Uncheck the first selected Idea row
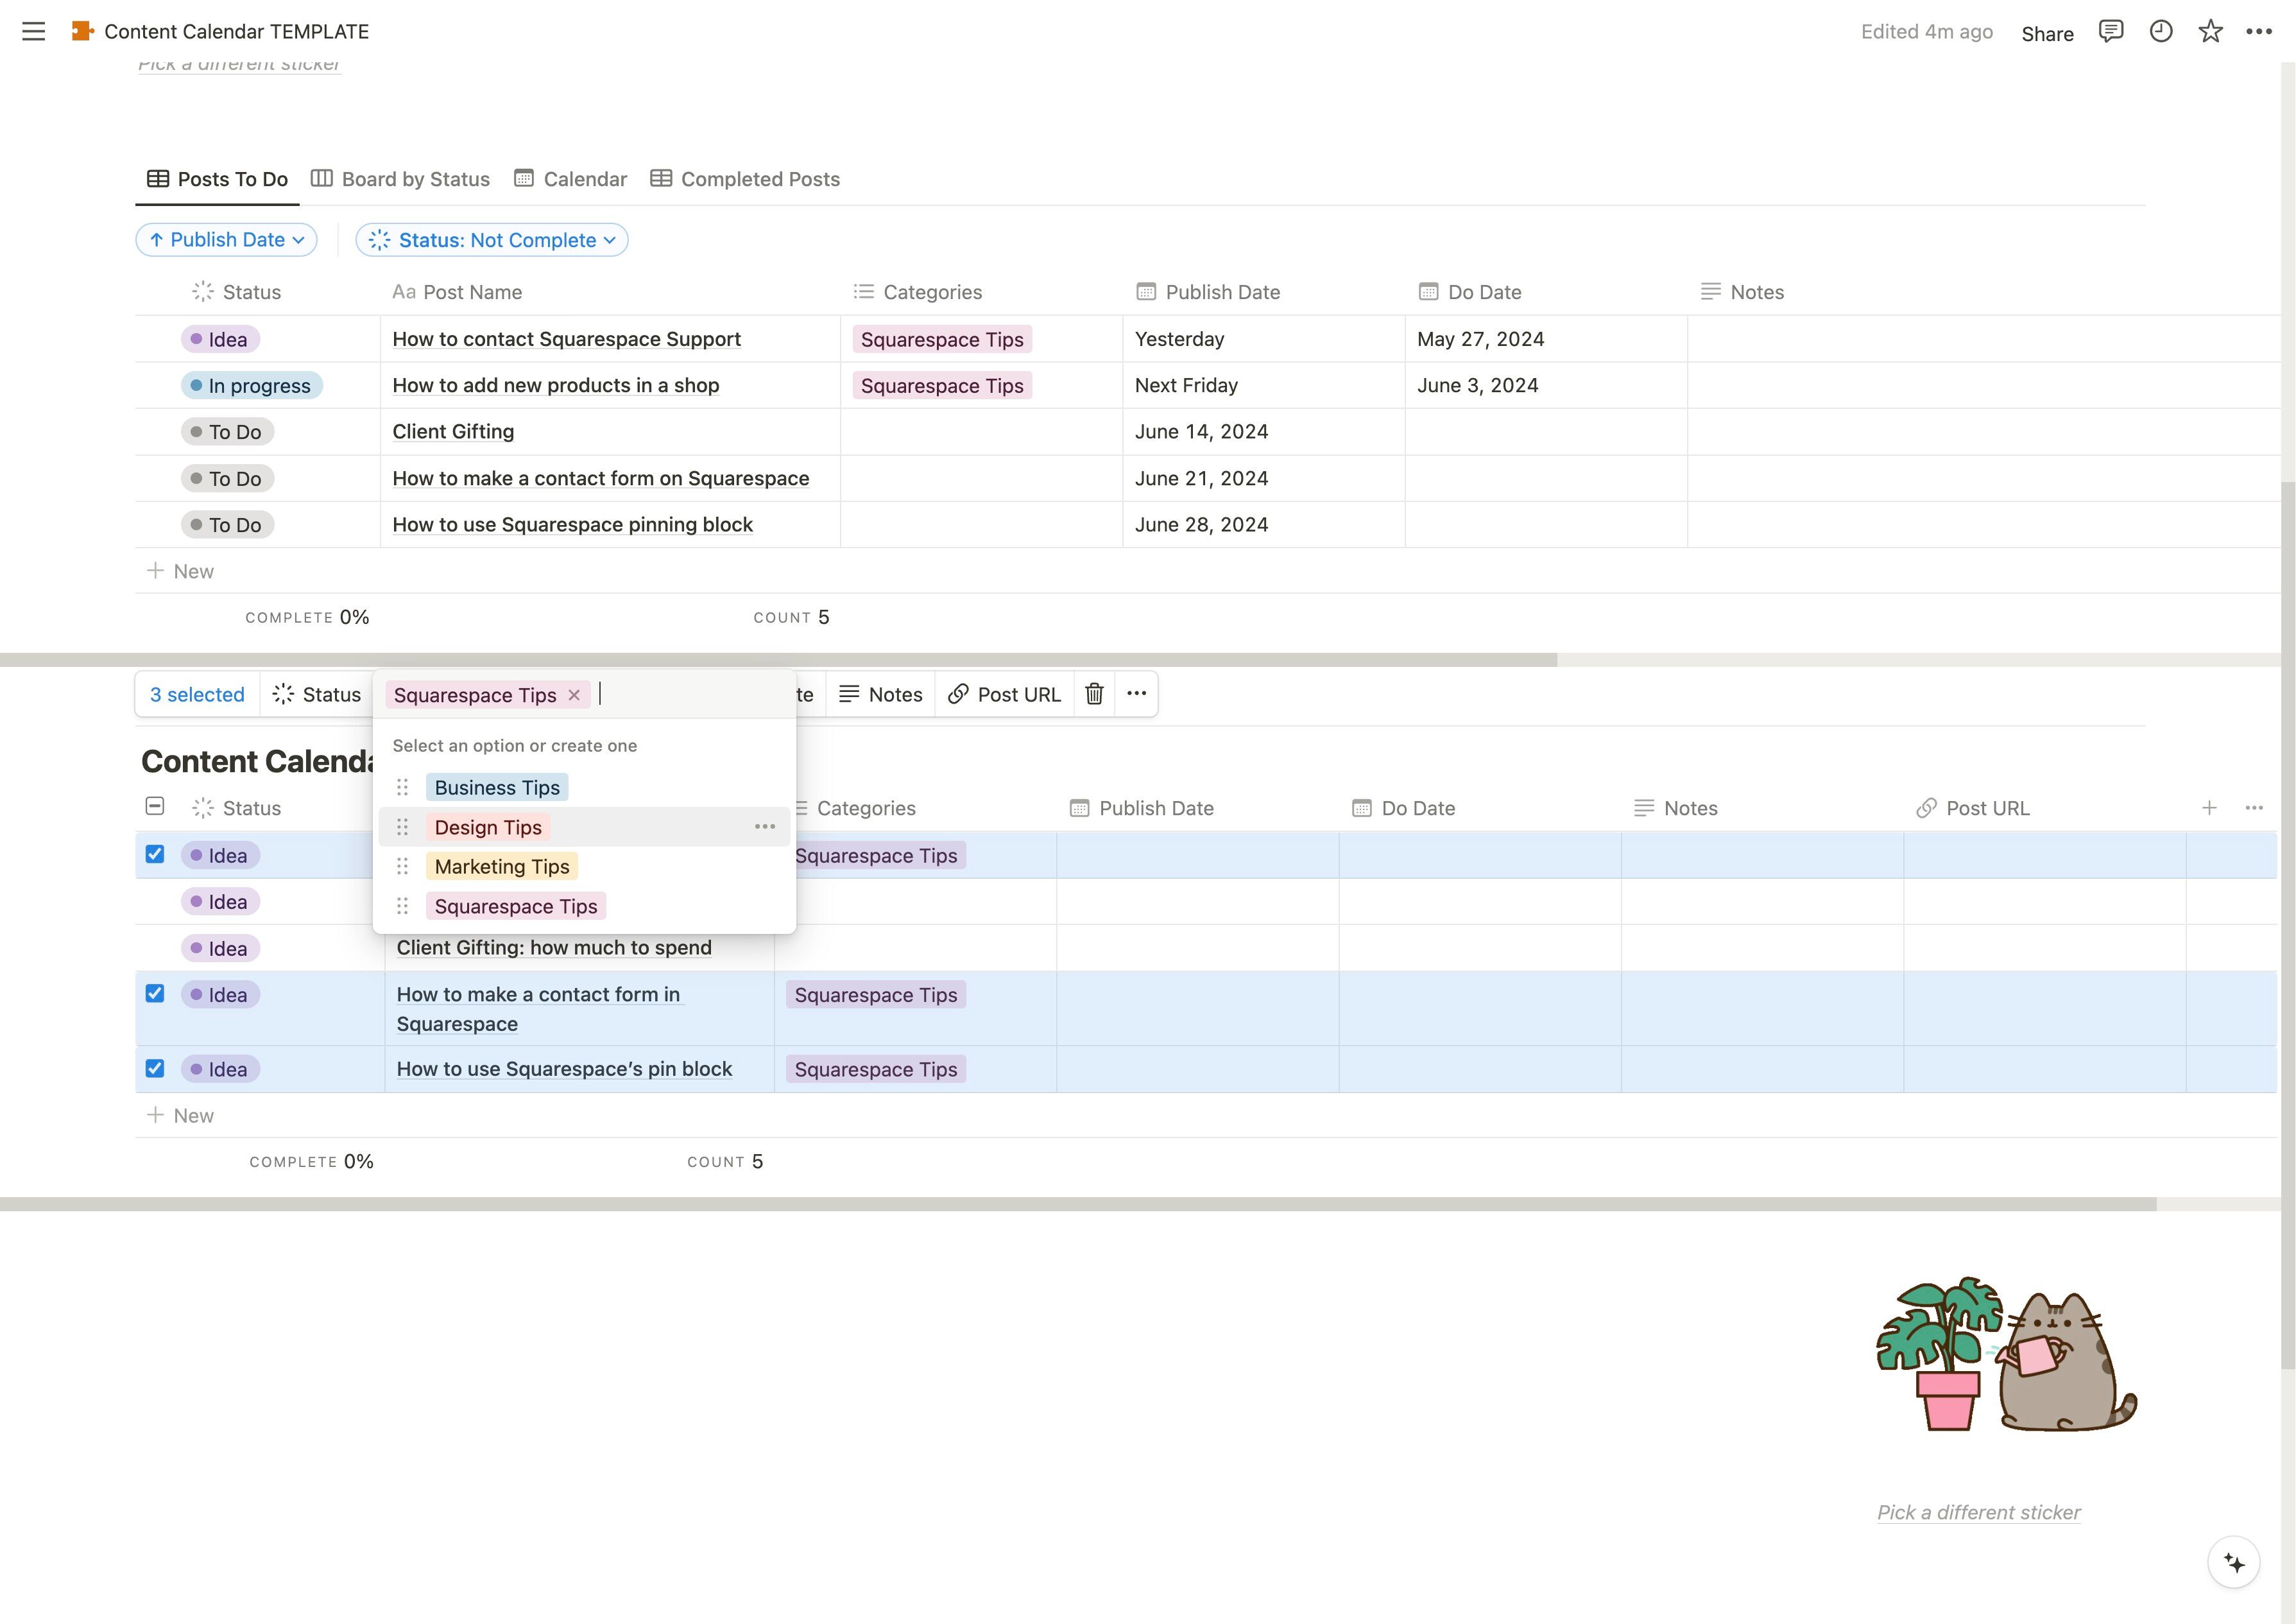The width and height of the screenshot is (2296, 1624). point(155,854)
